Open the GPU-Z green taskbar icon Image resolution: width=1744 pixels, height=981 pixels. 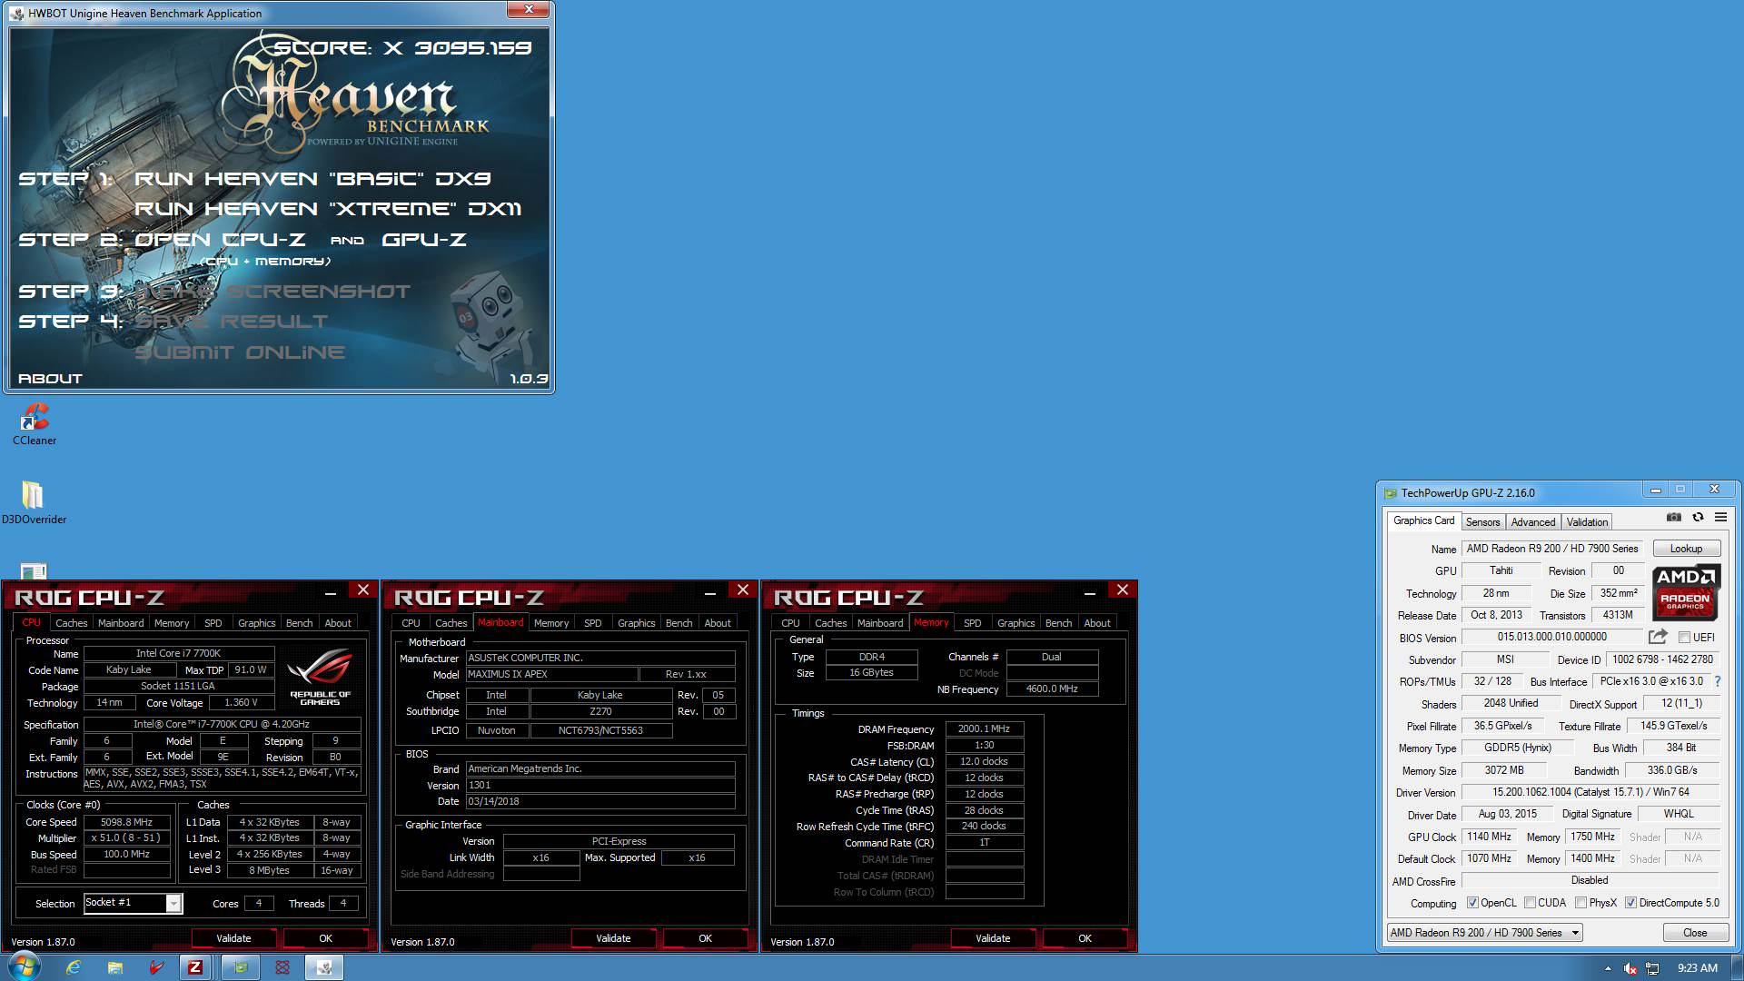click(241, 967)
